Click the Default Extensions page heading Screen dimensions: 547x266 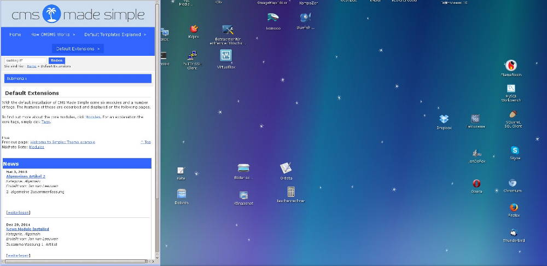pos(32,93)
